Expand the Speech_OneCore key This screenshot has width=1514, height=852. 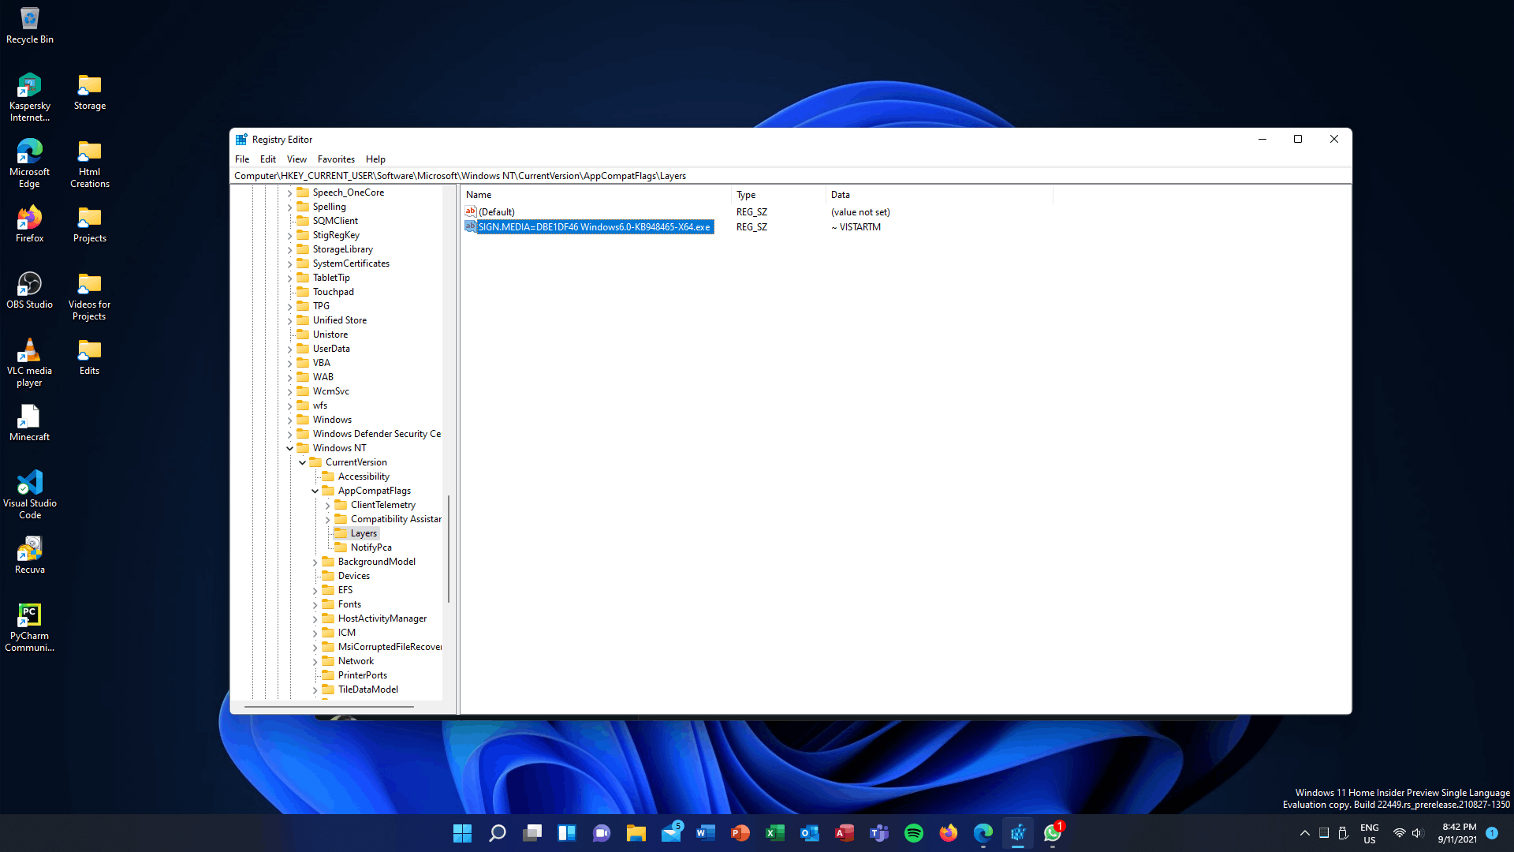pyautogui.click(x=289, y=192)
